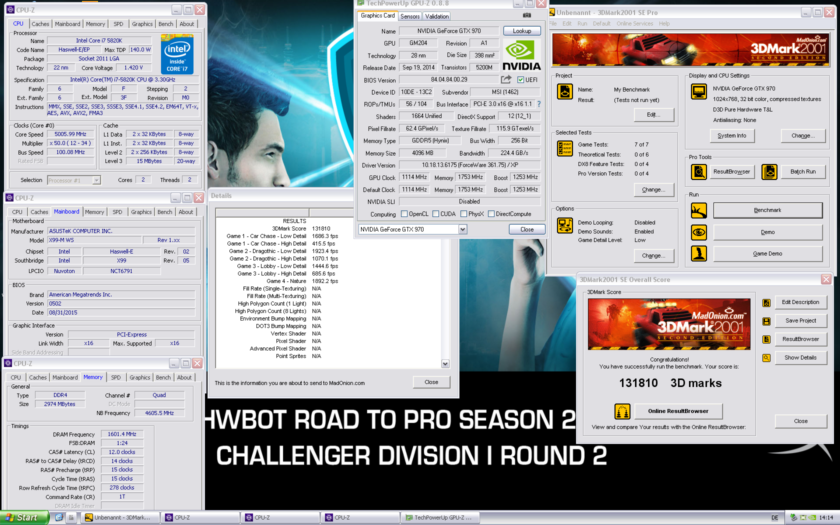Viewport: 840px width, 525px height.
Task: Open Caches tab in top CPU-Z window
Action: (x=40, y=24)
